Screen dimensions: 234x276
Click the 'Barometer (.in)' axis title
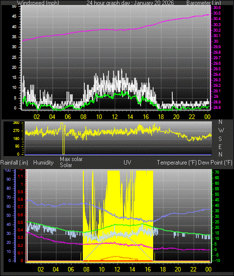click(203, 3)
